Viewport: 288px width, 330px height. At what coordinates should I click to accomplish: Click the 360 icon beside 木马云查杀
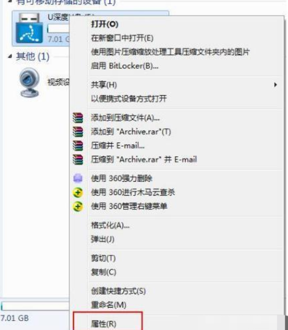point(78,192)
